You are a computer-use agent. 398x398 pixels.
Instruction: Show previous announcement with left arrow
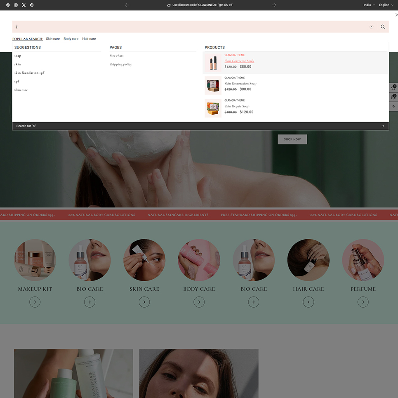click(127, 5)
